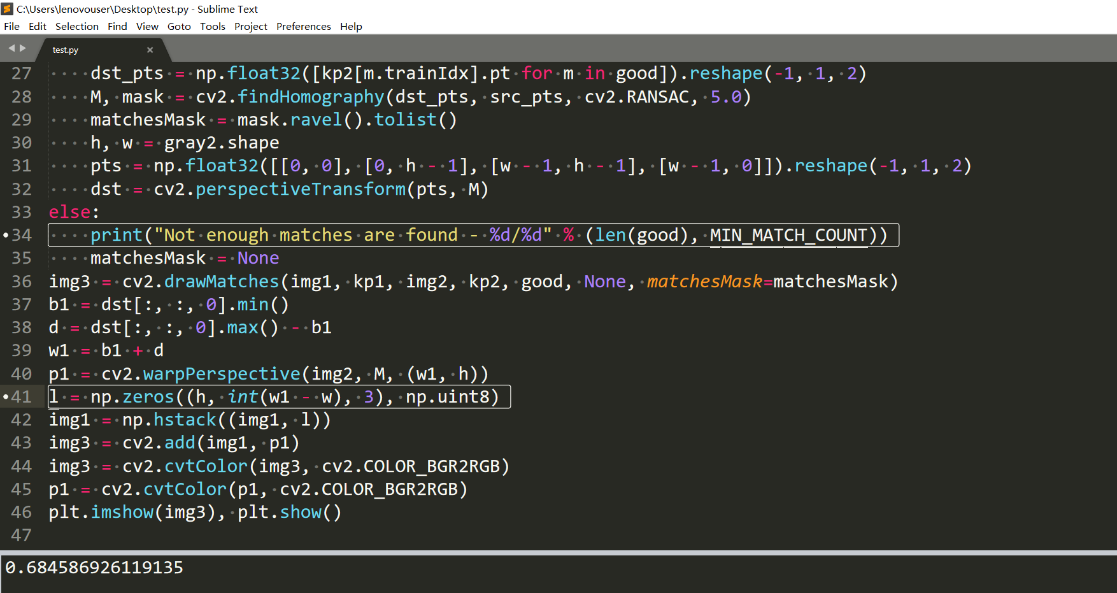Click line number 47 in gutter
The height and width of the screenshot is (593, 1117).
click(21, 535)
